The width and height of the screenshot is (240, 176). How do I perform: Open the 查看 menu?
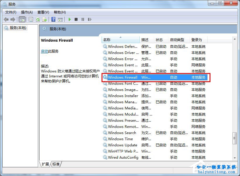43,12
